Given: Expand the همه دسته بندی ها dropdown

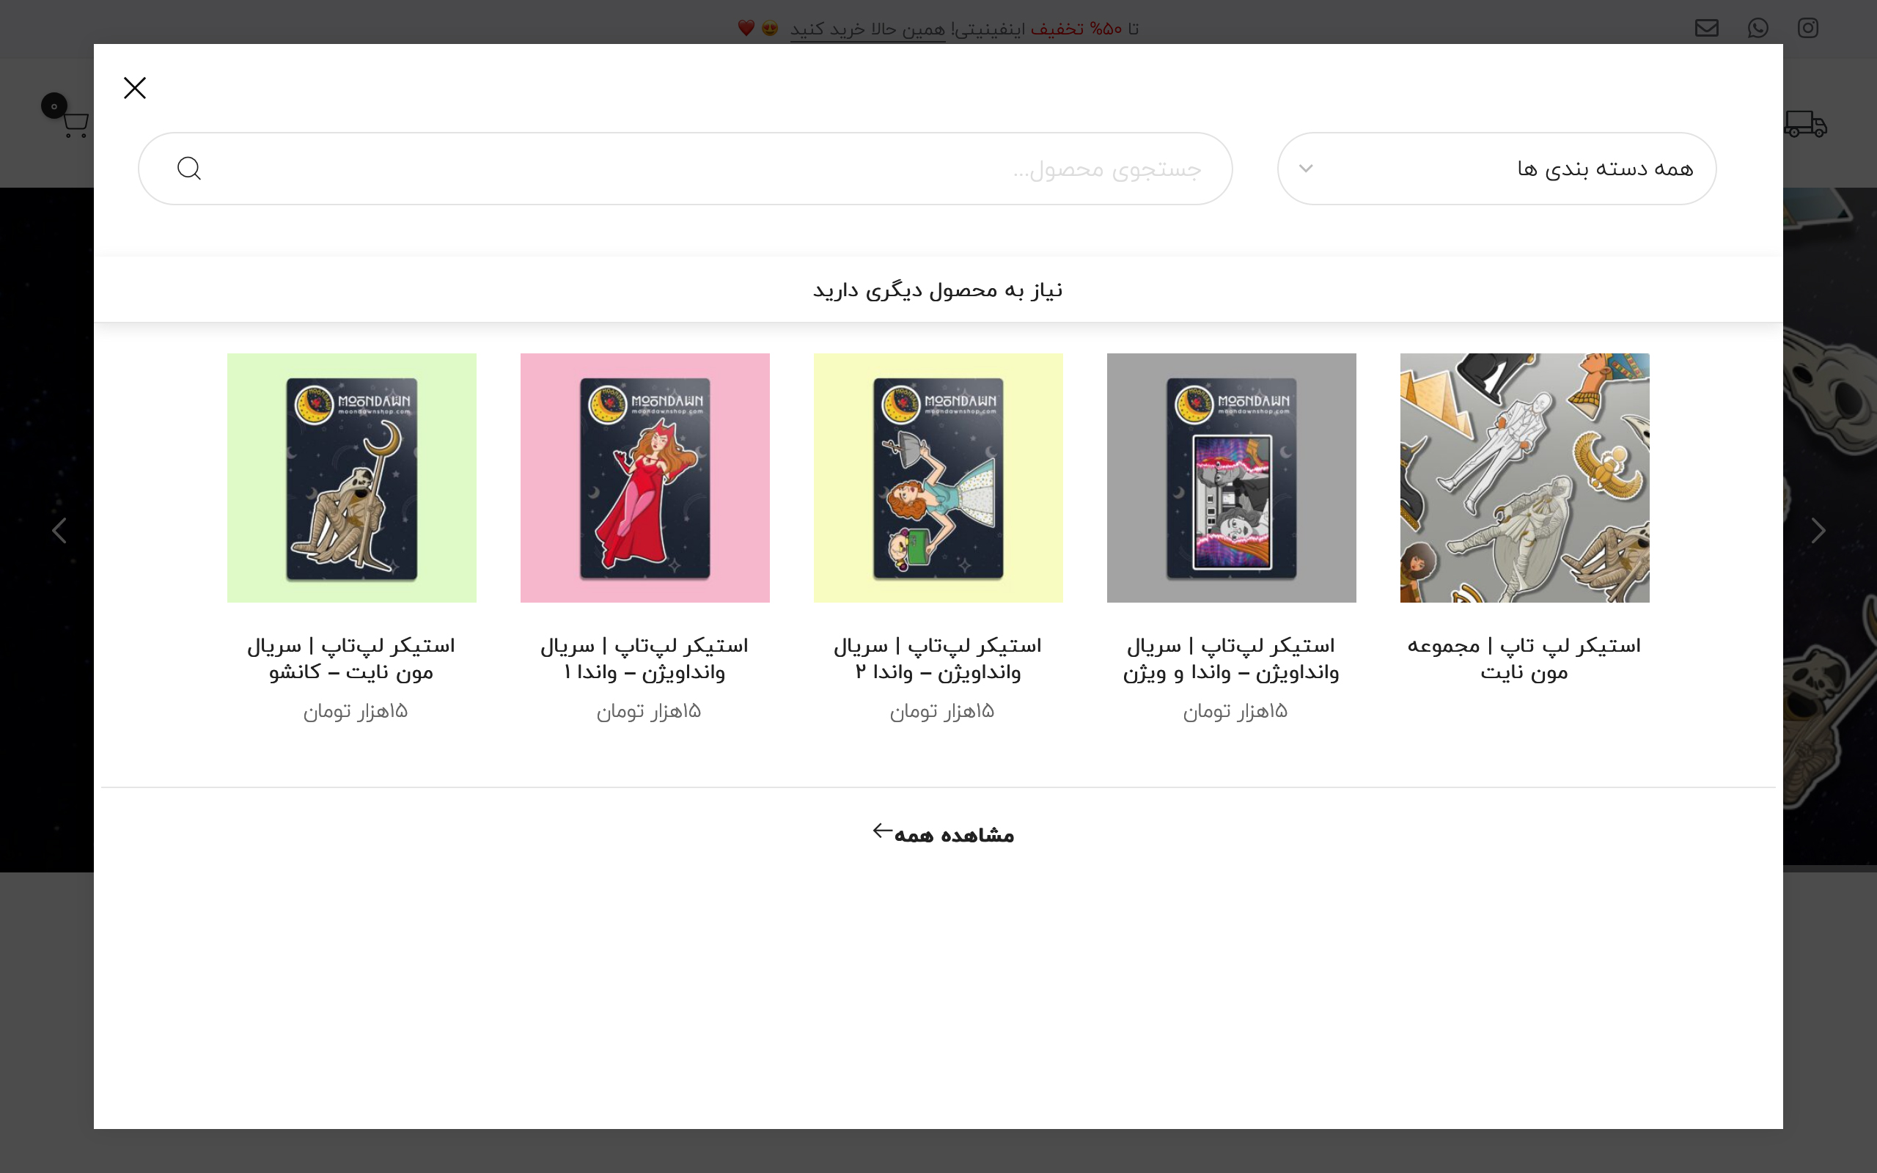Looking at the screenshot, I should point(1496,169).
